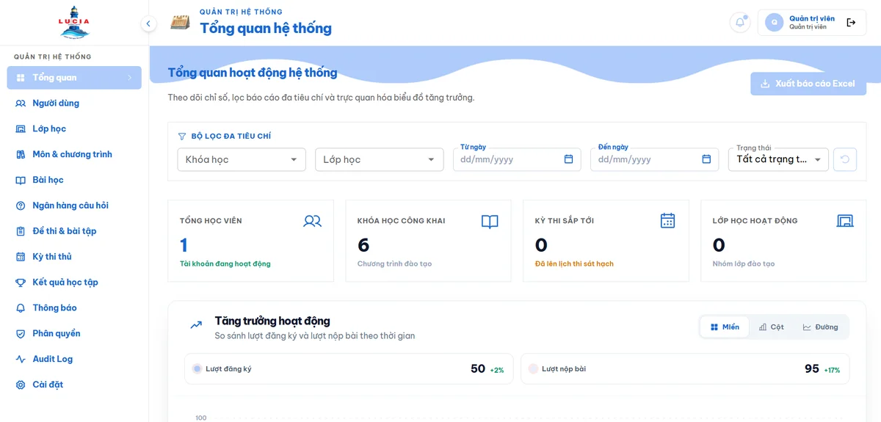
Task: Open the Trạng thái status dropdown
Action: (778, 159)
